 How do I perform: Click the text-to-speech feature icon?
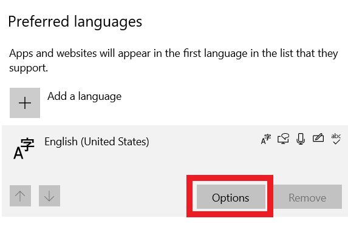(283, 139)
